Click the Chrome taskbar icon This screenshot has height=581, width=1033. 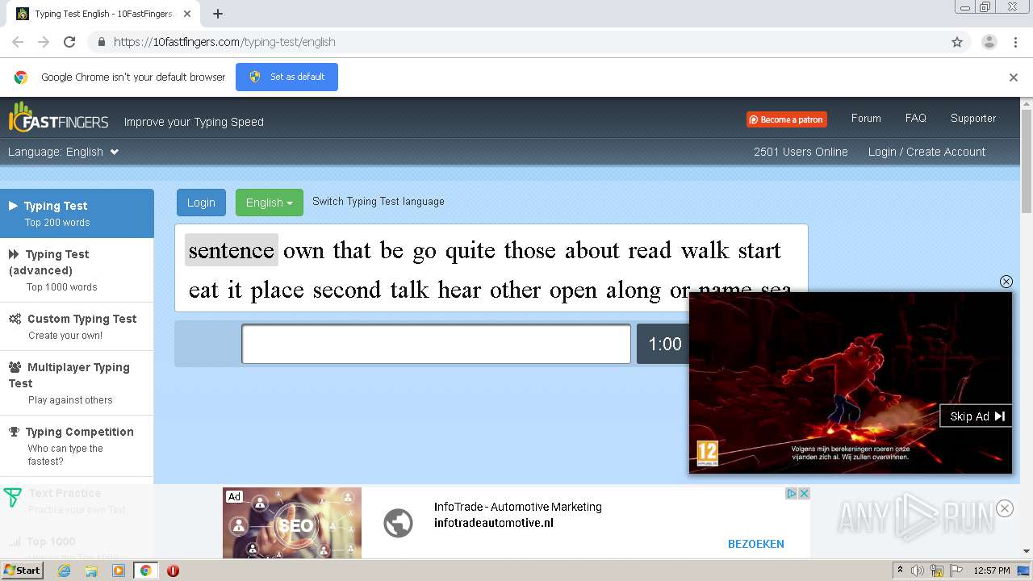click(x=146, y=571)
